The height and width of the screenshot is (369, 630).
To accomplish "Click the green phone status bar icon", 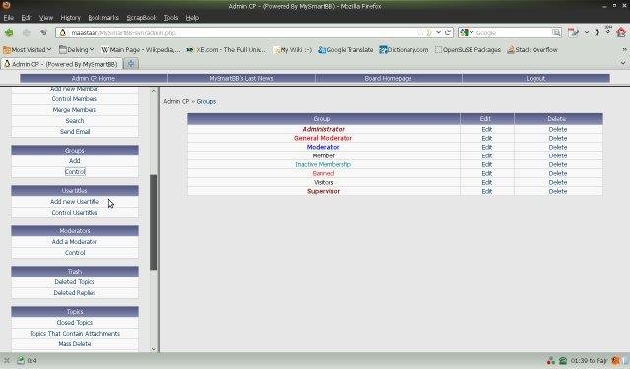I will [x=563, y=361].
